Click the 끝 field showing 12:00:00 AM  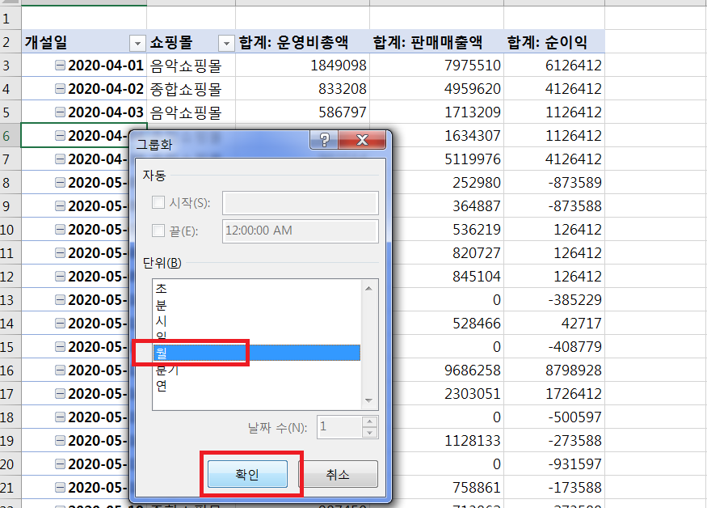pos(299,231)
